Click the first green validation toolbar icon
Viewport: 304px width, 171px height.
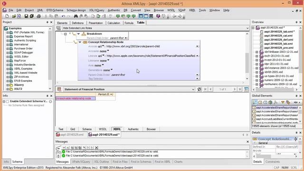(118, 16)
